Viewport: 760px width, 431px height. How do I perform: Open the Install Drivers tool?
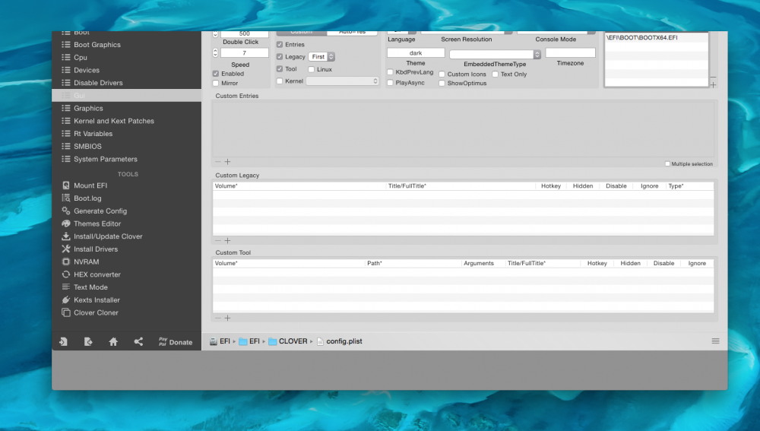(x=90, y=249)
